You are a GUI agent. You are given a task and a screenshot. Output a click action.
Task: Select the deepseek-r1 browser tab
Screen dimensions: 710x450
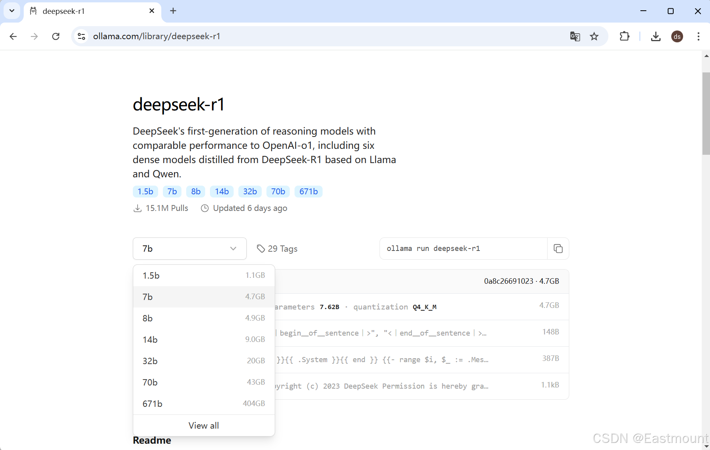coord(93,11)
